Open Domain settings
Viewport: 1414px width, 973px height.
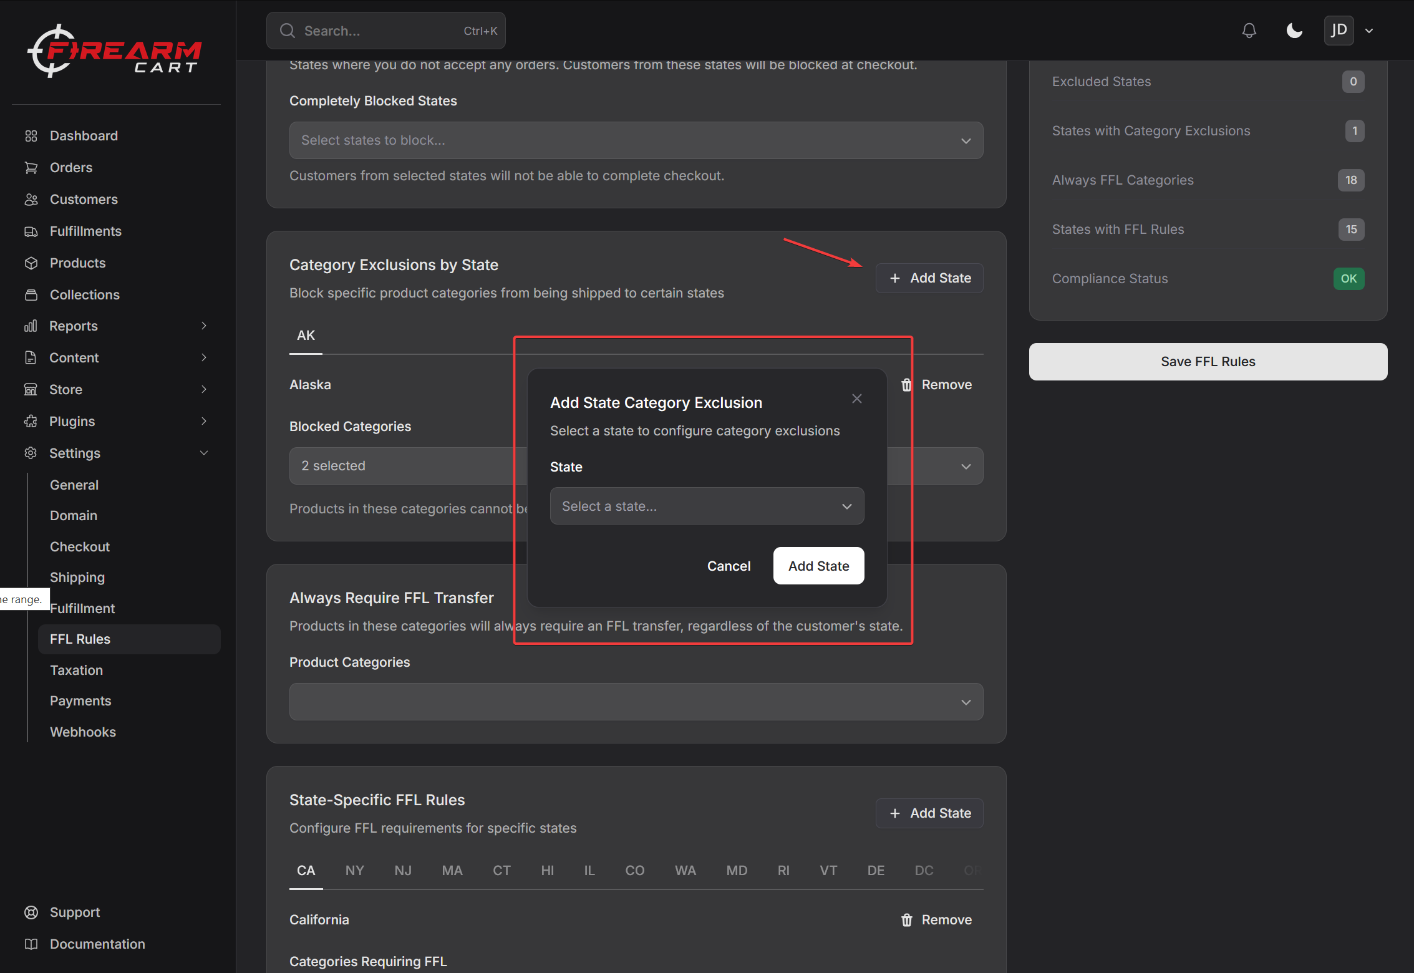coord(74,516)
